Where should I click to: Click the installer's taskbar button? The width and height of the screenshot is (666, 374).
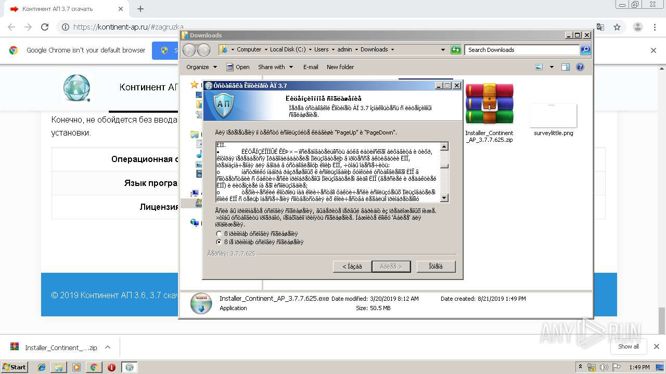[x=130, y=367]
